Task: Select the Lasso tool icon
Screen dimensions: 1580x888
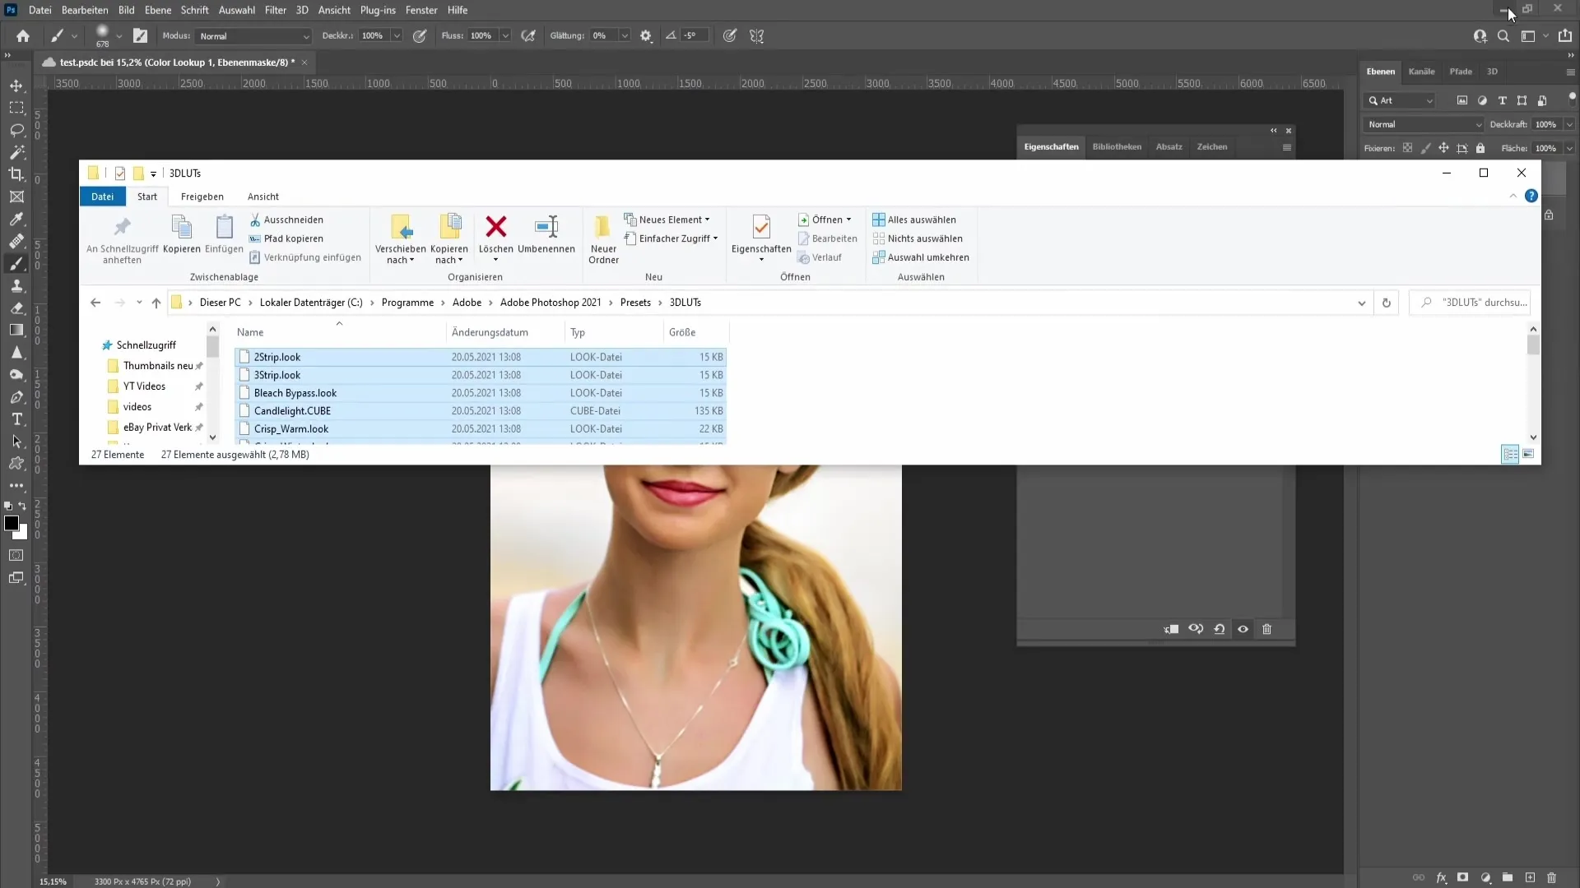Action: [x=16, y=129]
